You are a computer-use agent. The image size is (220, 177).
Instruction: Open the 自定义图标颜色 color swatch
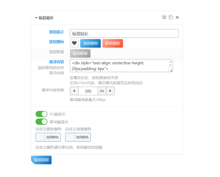point(40,137)
